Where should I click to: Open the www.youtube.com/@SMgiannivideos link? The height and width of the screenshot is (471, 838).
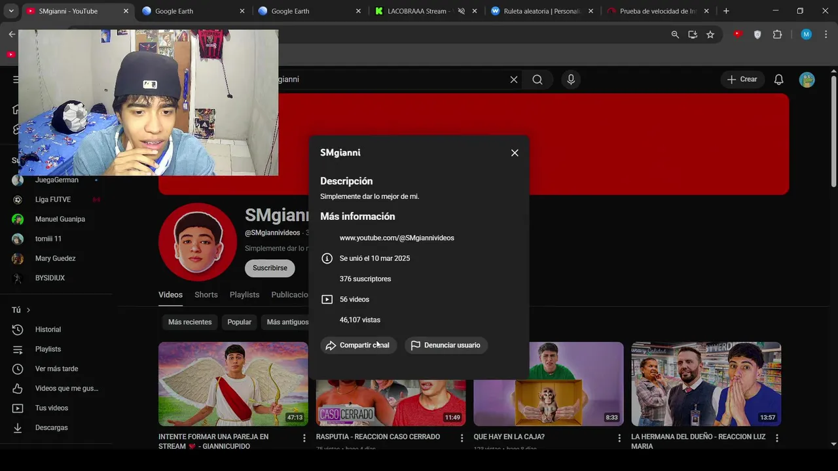tap(397, 238)
